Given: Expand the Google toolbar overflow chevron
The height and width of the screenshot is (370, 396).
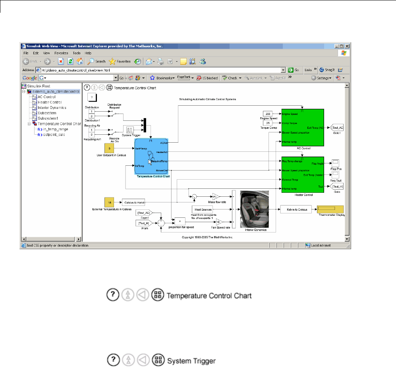Looking at the screenshot, I should pyautogui.click(x=290, y=77).
